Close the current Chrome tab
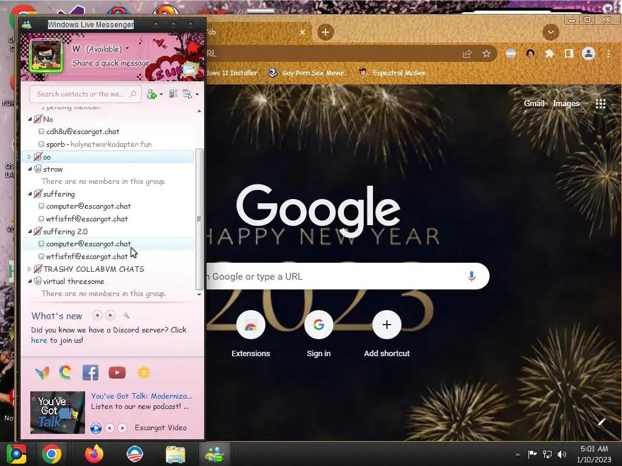Image resolution: width=622 pixels, height=466 pixels. 302,32
